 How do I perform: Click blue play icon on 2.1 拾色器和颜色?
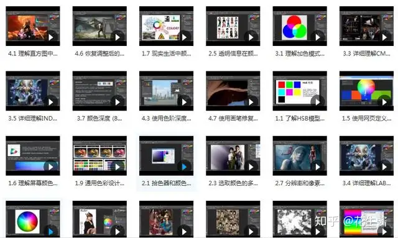pyautogui.click(x=184, y=167)
